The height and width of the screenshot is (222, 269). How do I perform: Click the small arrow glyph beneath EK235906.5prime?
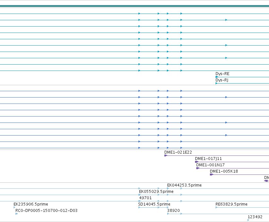point(15,207)
